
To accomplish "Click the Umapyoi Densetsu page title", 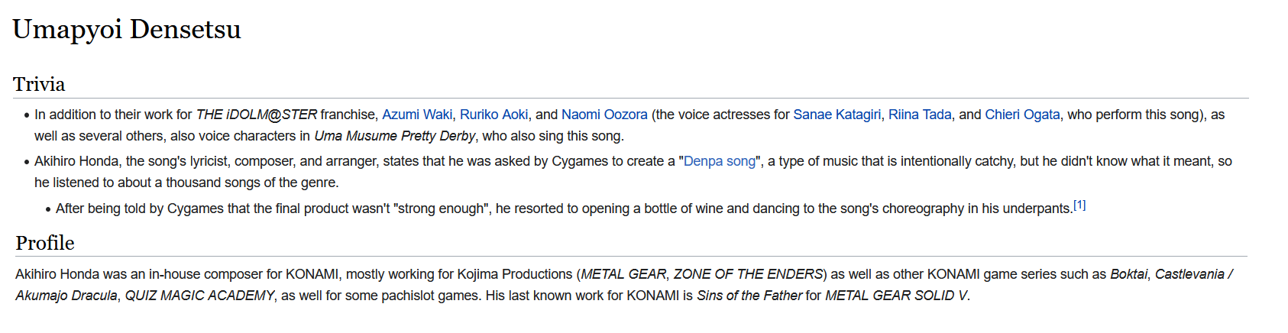I will point(127,29).
